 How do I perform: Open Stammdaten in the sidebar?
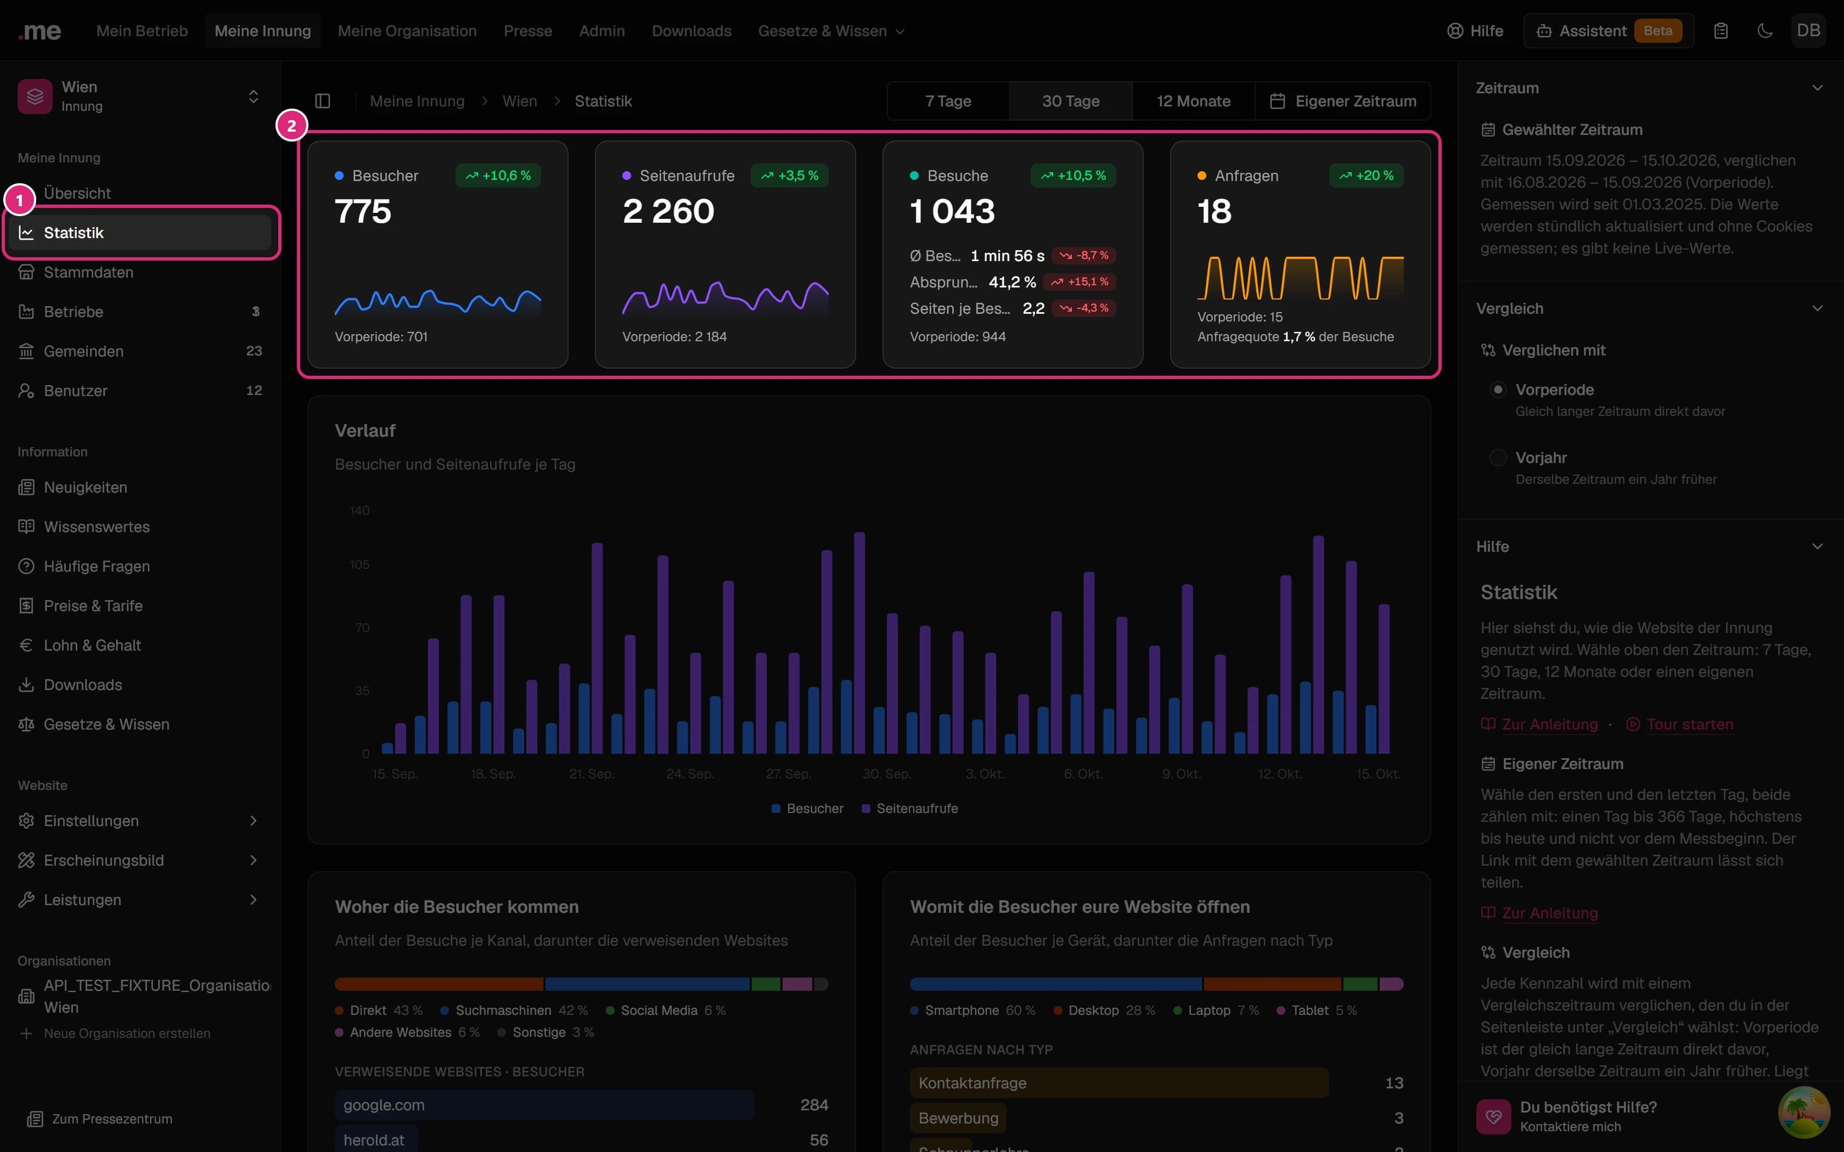[x=141, y=272]
